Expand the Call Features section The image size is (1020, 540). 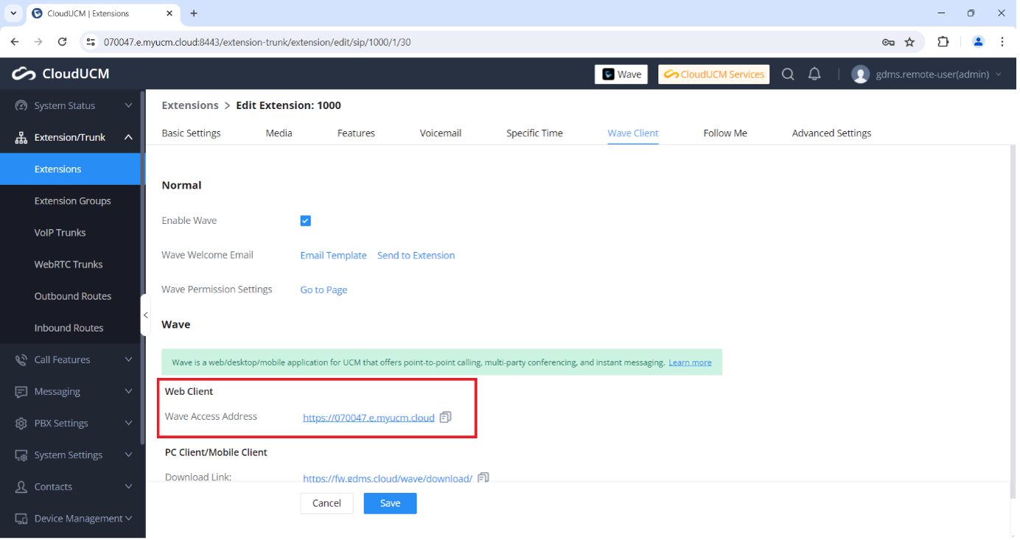click(72, 360)
